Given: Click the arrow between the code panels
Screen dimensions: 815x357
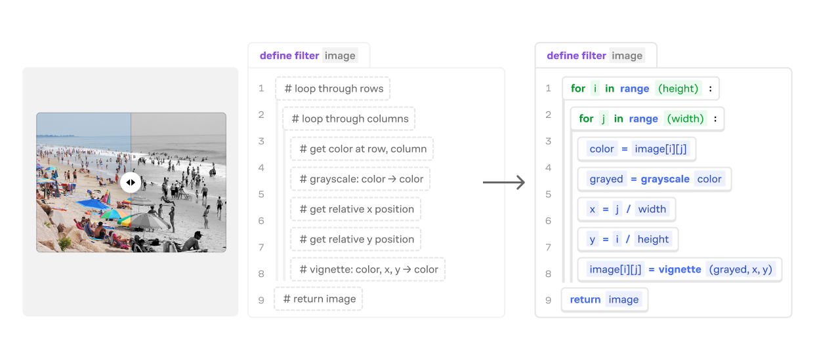Looking at the screenshot, I should pyautogui.click(x=504, y=183).
